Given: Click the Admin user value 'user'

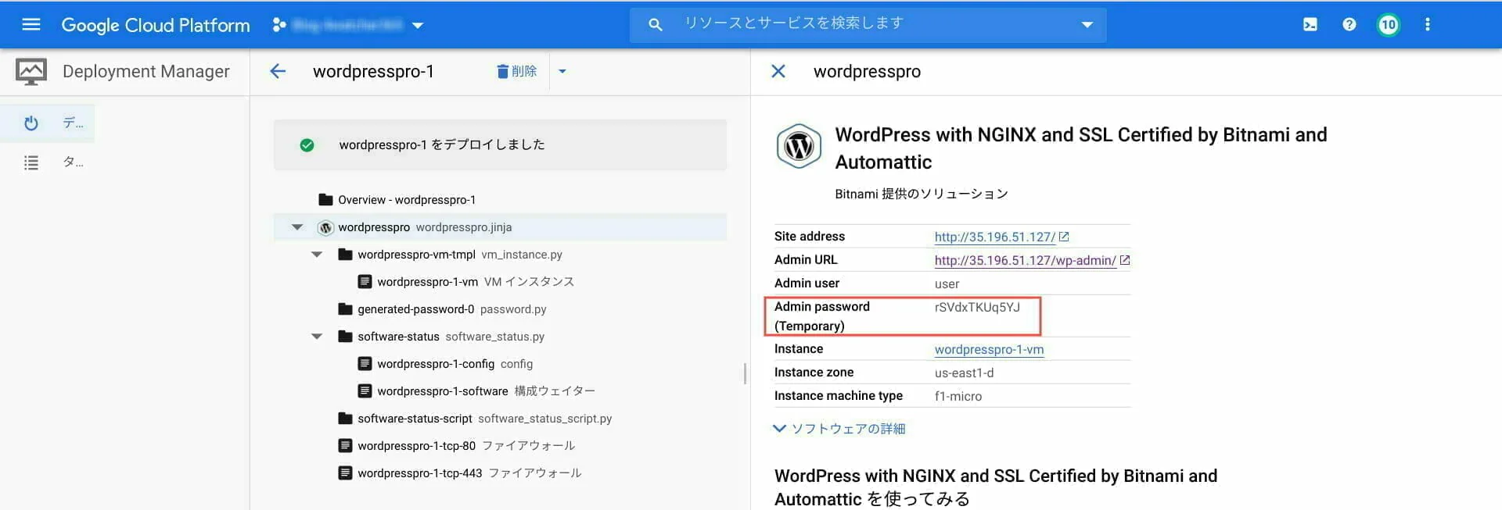Looking at the screenshot, I should point(947,284).
